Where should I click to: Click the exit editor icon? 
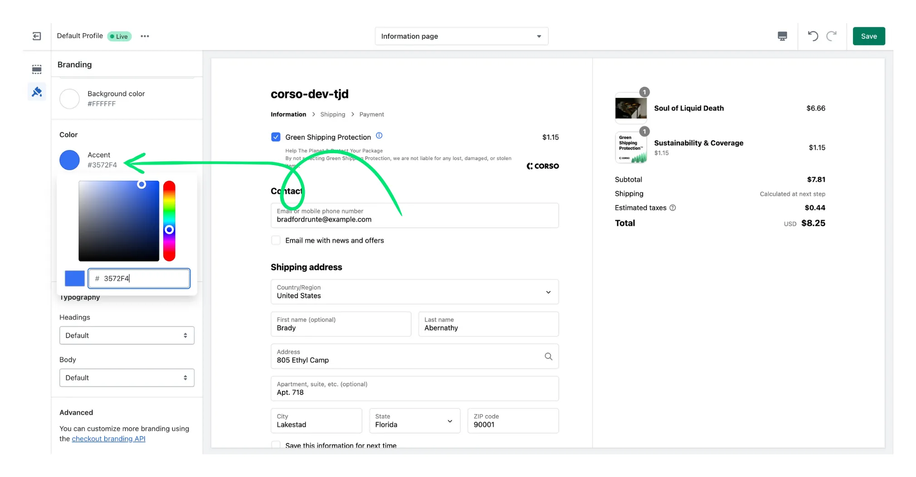point(37,36)
